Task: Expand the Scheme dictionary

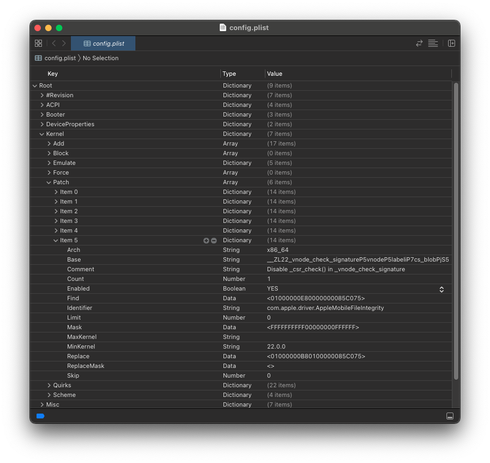Action: pos(49,395)
